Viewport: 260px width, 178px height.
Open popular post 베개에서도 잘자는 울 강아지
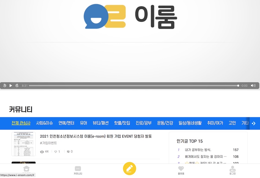point(206,157)
